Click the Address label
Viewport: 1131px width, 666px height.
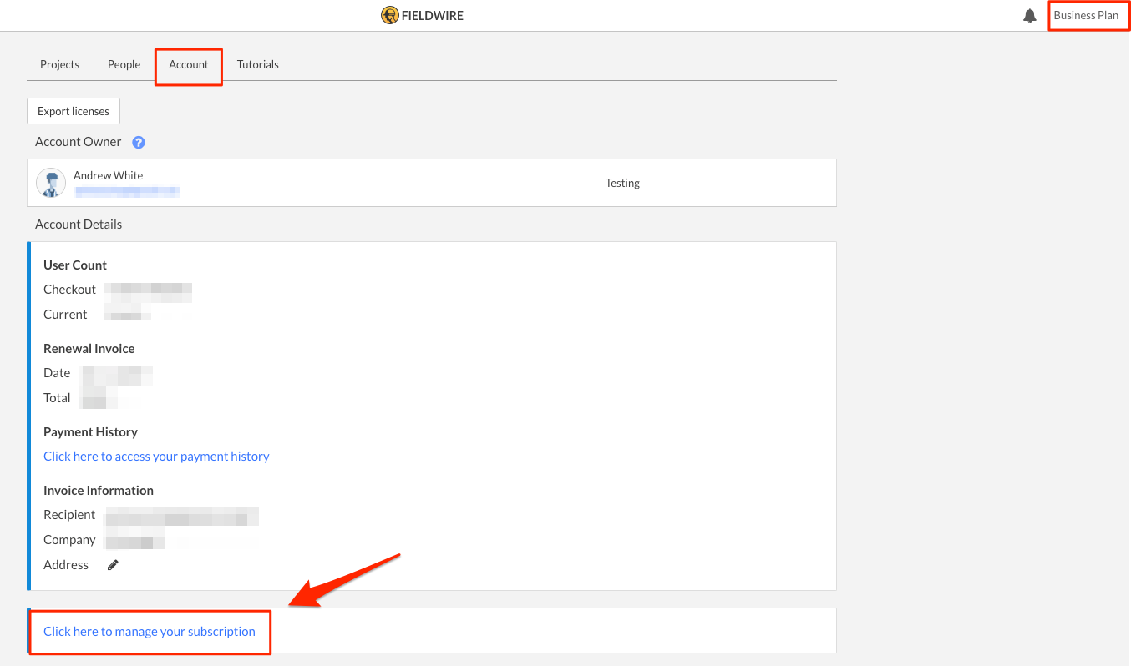pos(66,565)
